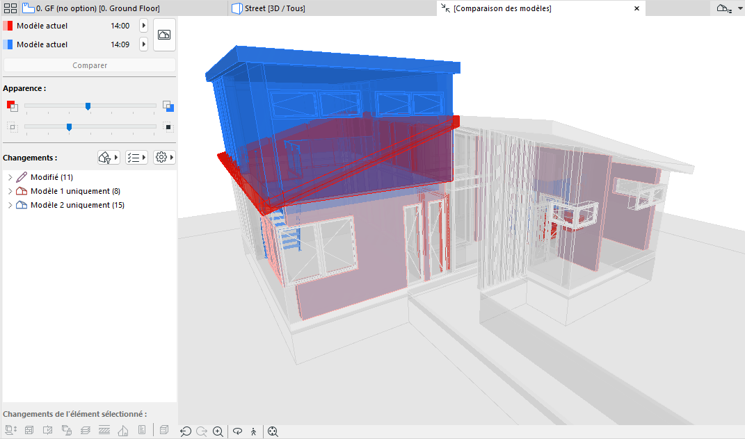This screenshot has height=439, width=745.
Task: Click the element settings change icon
Action: tap(48, 430)
